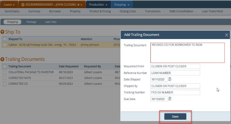Viewport: 231px width, 124px height.
Task: Sort by the Date Requested column header
Action: [69, 66]
